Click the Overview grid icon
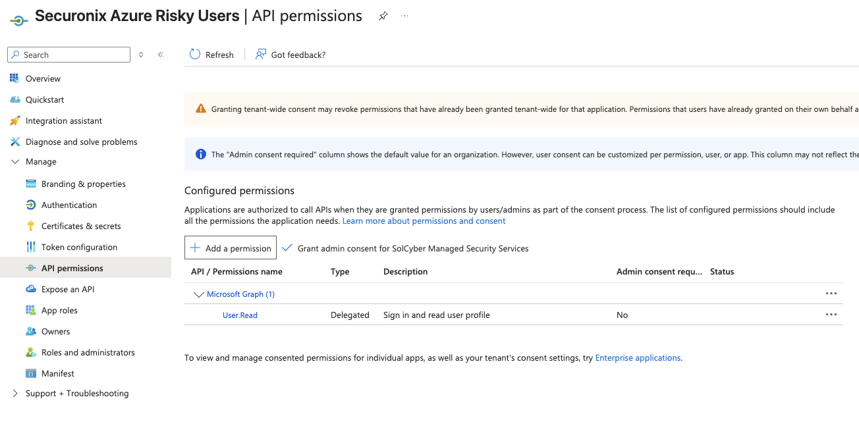 tap(14, 78)
